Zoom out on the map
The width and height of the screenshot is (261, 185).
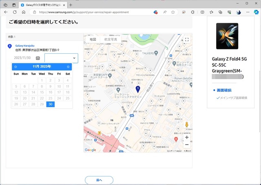[x=187, y=145]
